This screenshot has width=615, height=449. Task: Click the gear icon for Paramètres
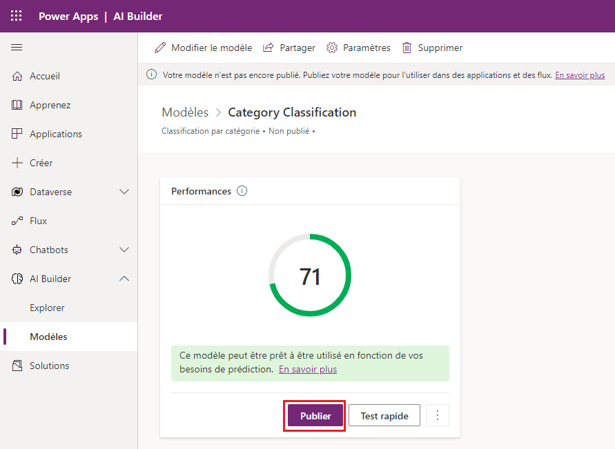pos(332,48)
